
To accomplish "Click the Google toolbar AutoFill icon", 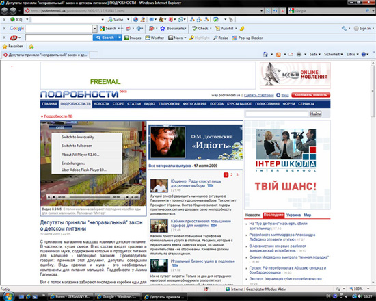I will pyautogui.click(x=217, y=28).
